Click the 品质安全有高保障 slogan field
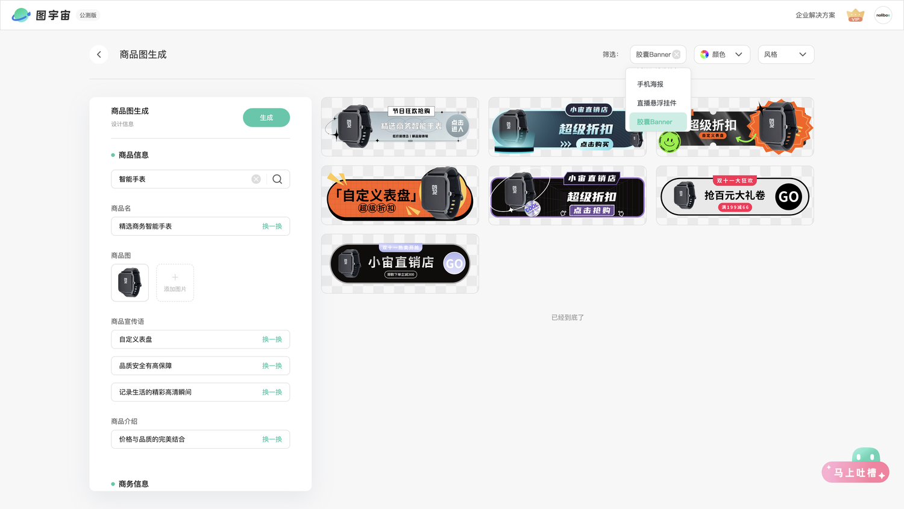This screenshot has height=509, width=904. pyautogui.click(x=200, y=366)
